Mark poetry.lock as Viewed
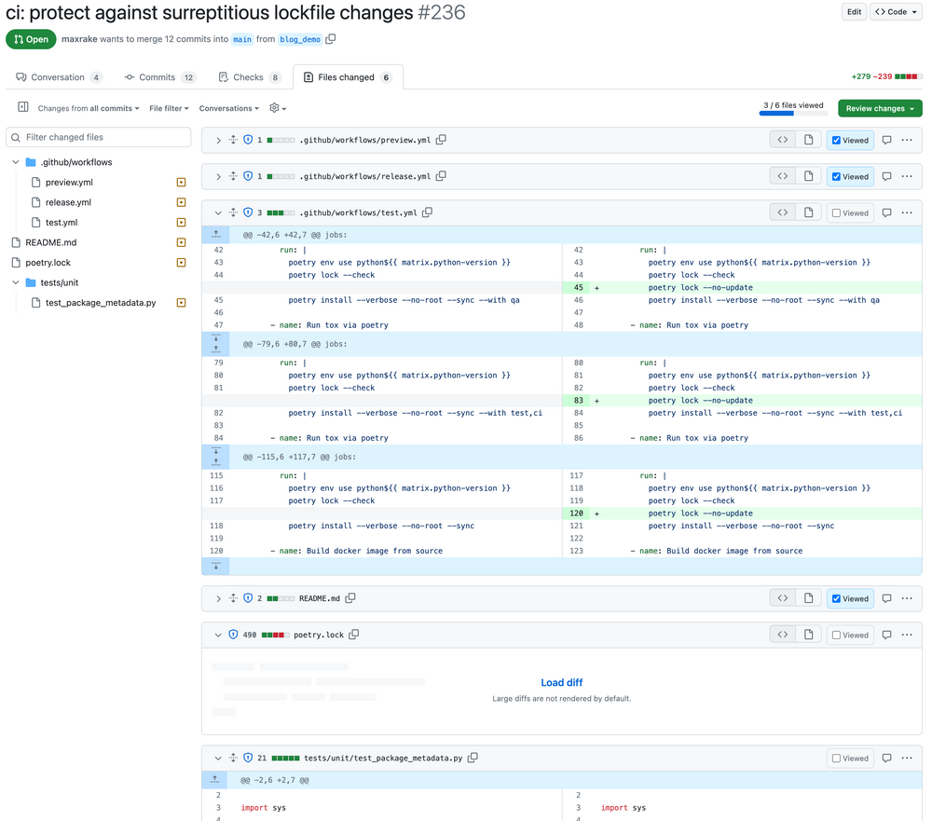This screenshot has height=821, width=932. [849, 635]
